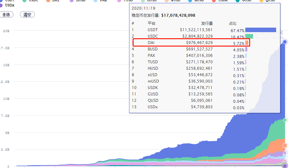The height and width of the screenshot is (168, 289).
Task: Click the 0.03% share value
Action: (x=239, y=108)
